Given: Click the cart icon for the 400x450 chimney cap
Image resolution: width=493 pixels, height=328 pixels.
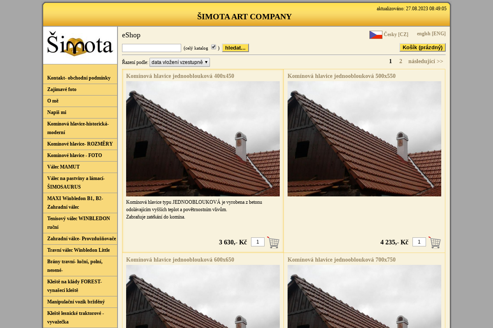Looking at the screenshot, I should (x=273, y=242).
